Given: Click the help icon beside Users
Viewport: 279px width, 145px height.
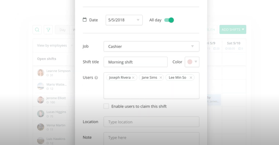Looking at the screenshot, I should [96, 78].
